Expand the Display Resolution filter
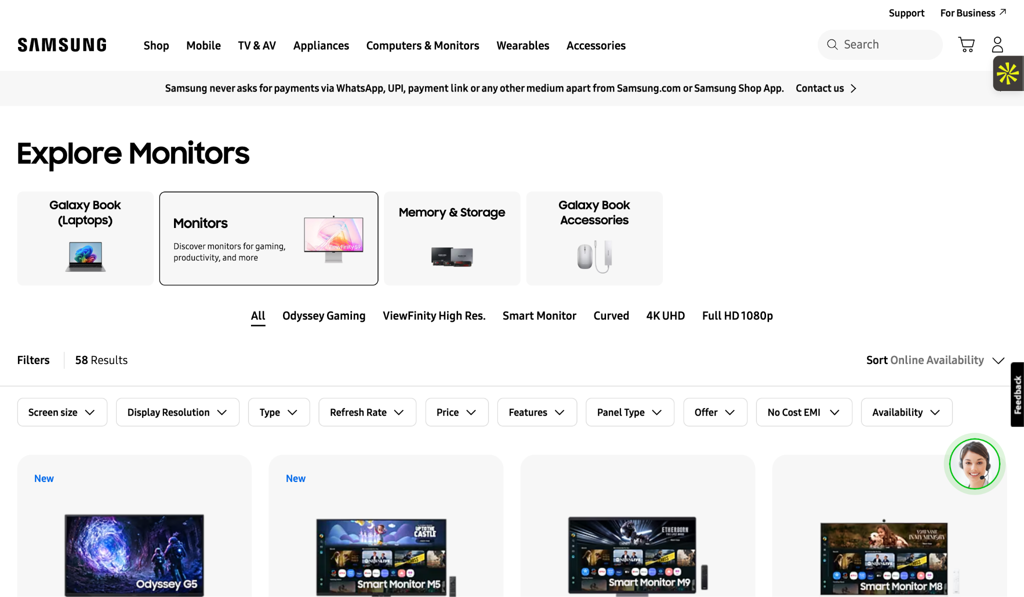The height and width of the screenshot is (597, 1024). [177, 412]
